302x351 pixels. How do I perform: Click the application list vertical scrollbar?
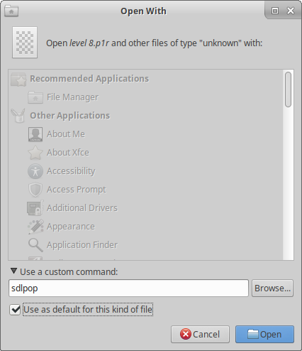288,165
